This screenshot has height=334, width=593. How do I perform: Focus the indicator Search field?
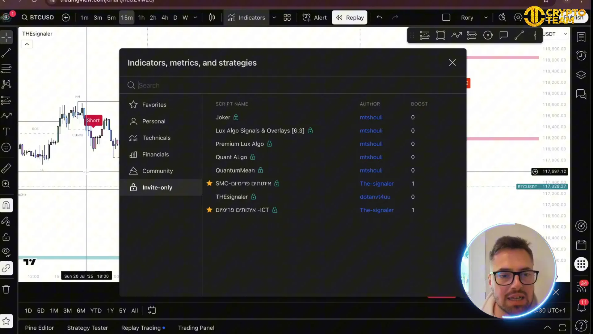click(x=293, y=85)
